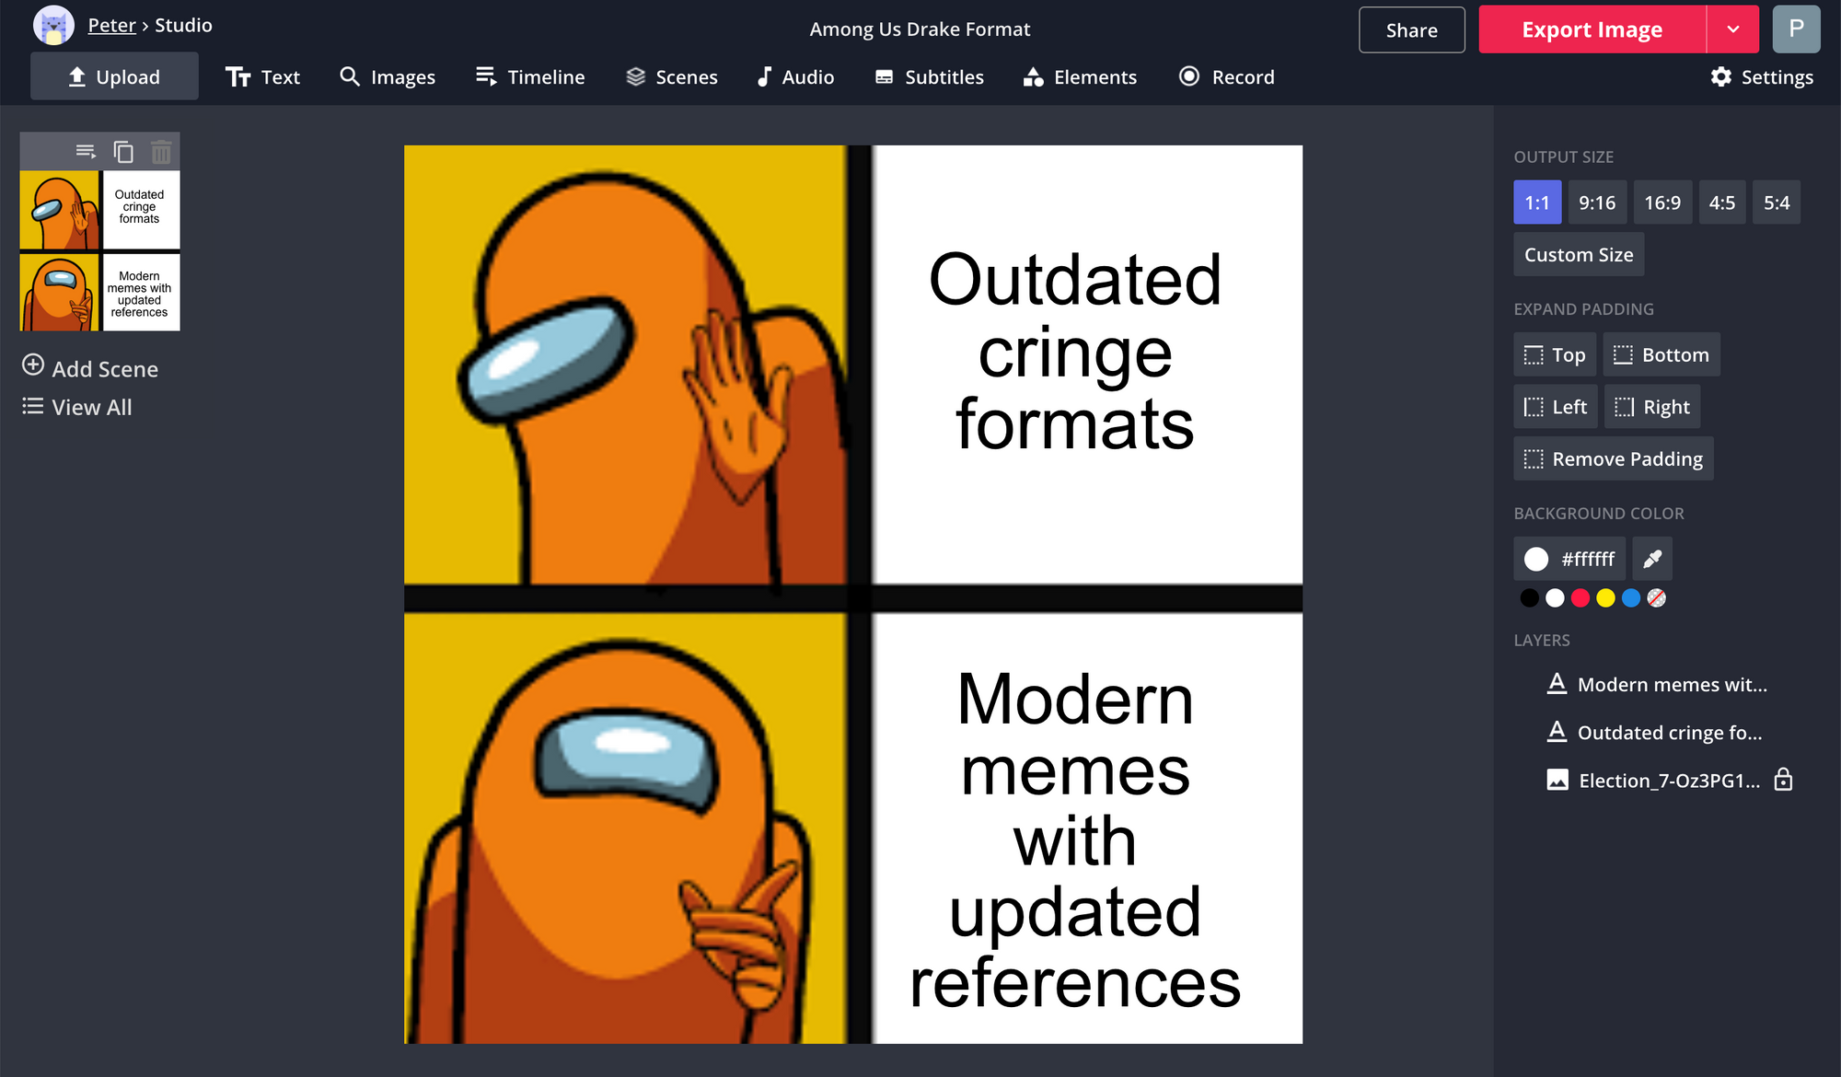Switch output size to 9:16
Viewport: 1841px width, 1077px height.
(x=1596, y=203)
